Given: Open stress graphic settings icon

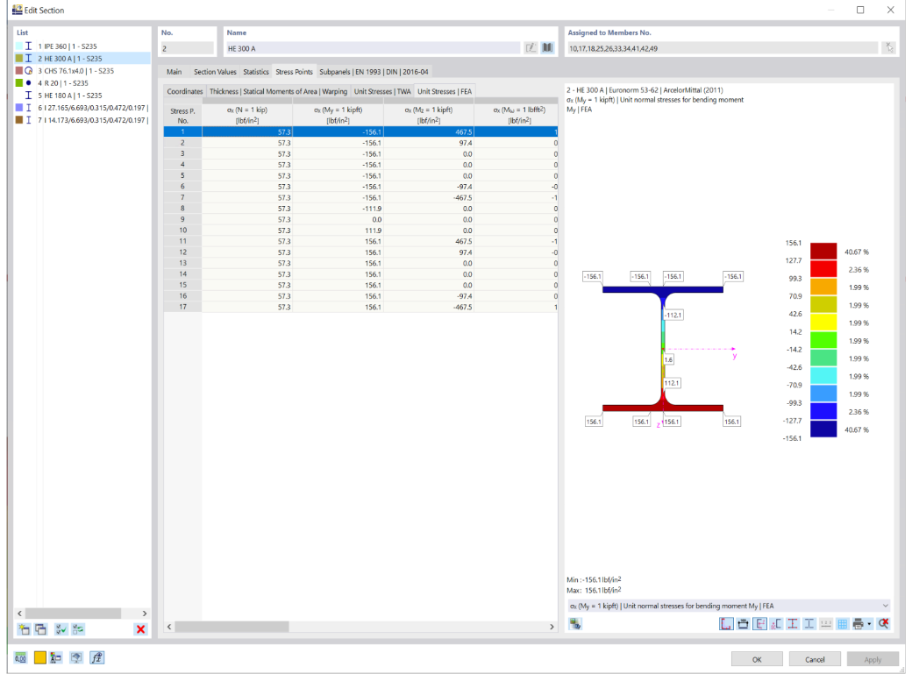Looking at the screenshot, I should click(x=575, y=624).
